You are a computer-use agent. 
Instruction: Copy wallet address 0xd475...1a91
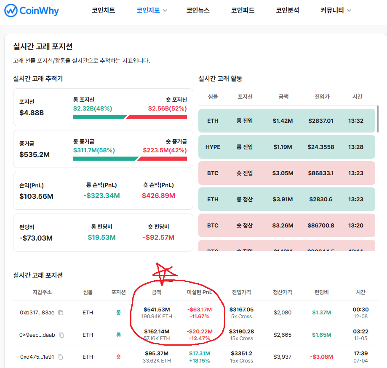[60, 357]
